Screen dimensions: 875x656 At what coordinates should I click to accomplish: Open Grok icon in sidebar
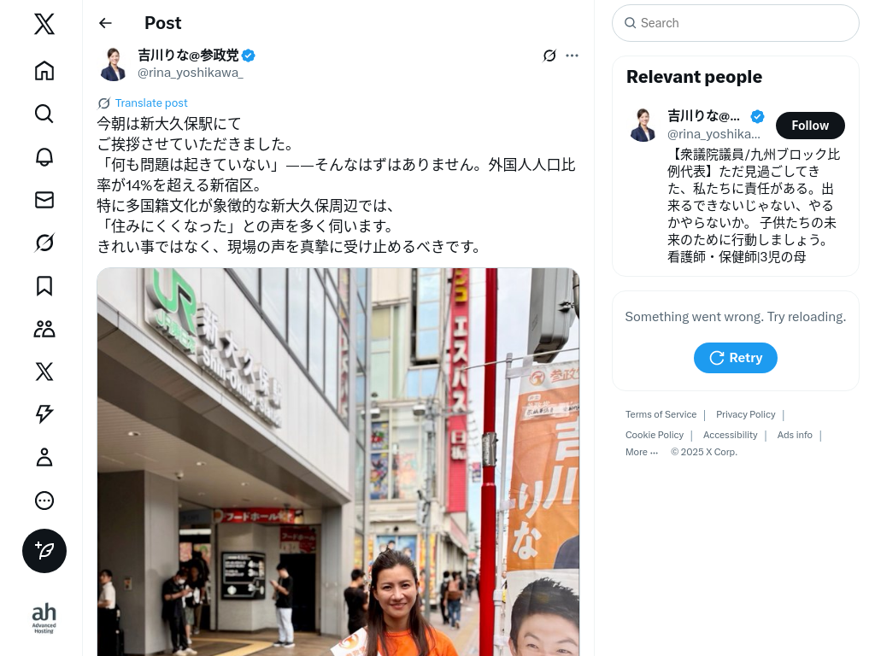44,243
